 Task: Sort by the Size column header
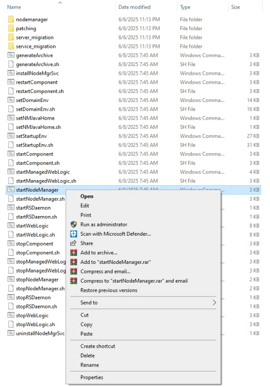click(x=236, y=7)
